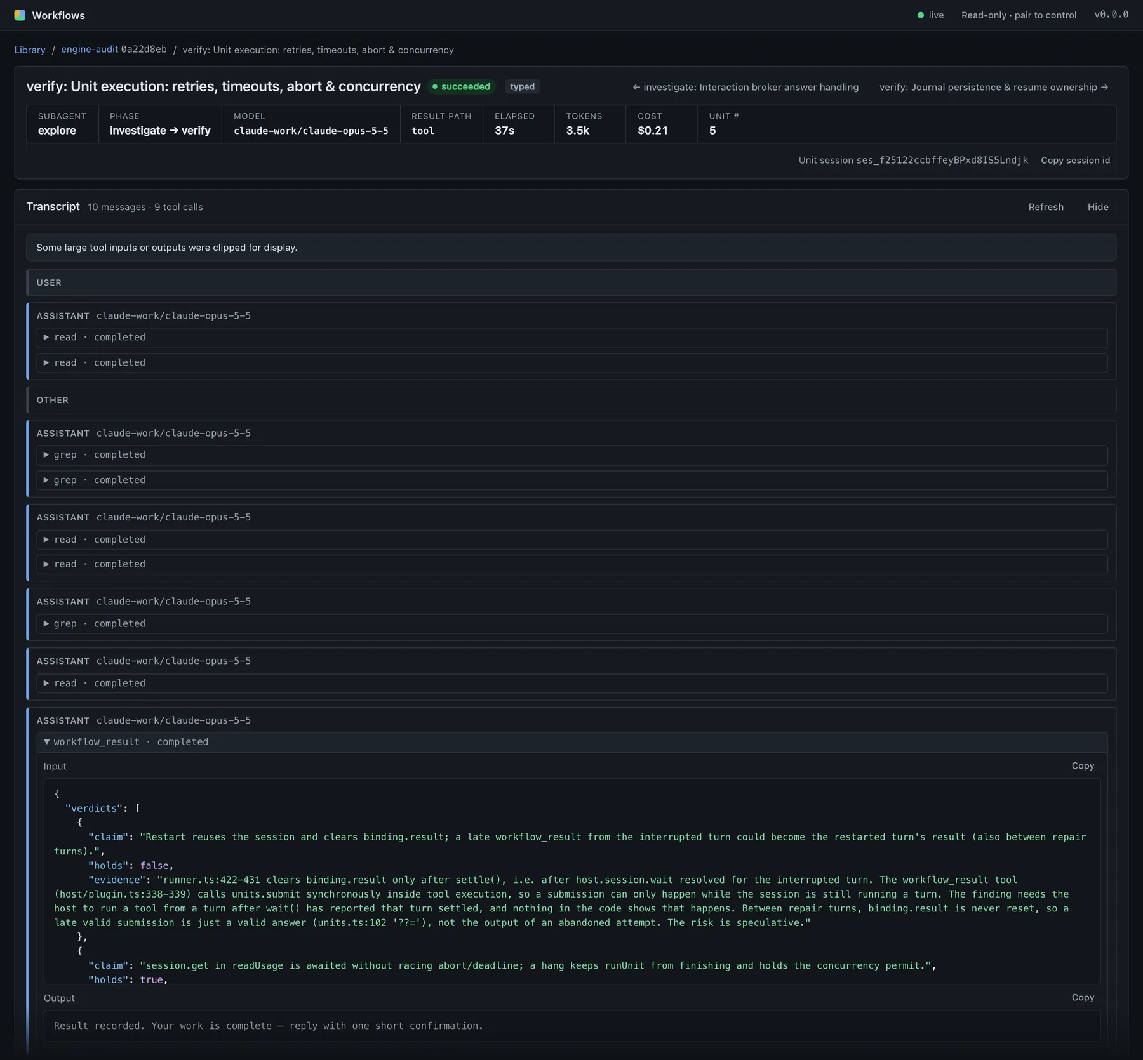The width and height of the screenshot is (1143, 1060).
Task: Expand the second grep call after OTHER
Action: coord(571,480)
